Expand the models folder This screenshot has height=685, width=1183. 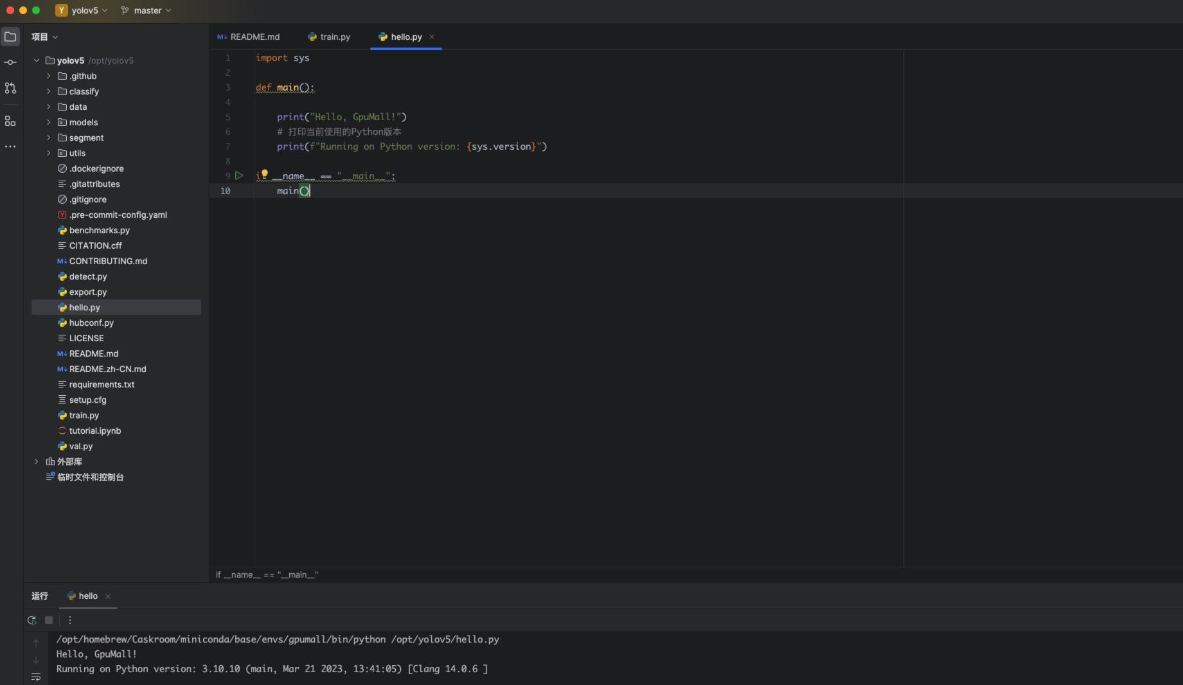[48, 122]
